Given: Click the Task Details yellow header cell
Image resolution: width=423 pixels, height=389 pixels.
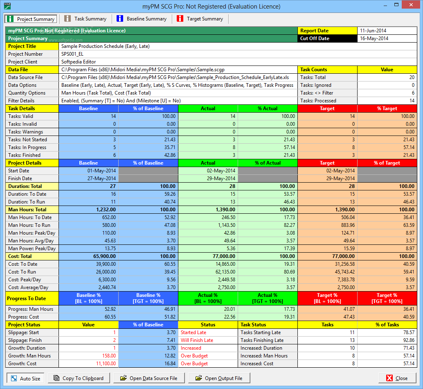Looking at the screenshot, I should click(x=32, y=109).
